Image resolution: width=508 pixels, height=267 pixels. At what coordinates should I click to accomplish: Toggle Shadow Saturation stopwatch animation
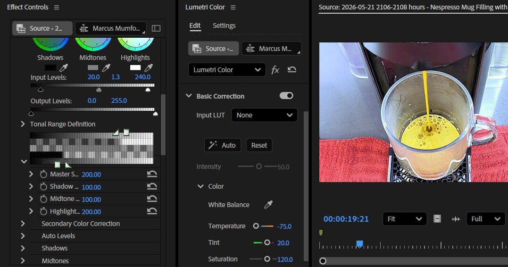43,187
